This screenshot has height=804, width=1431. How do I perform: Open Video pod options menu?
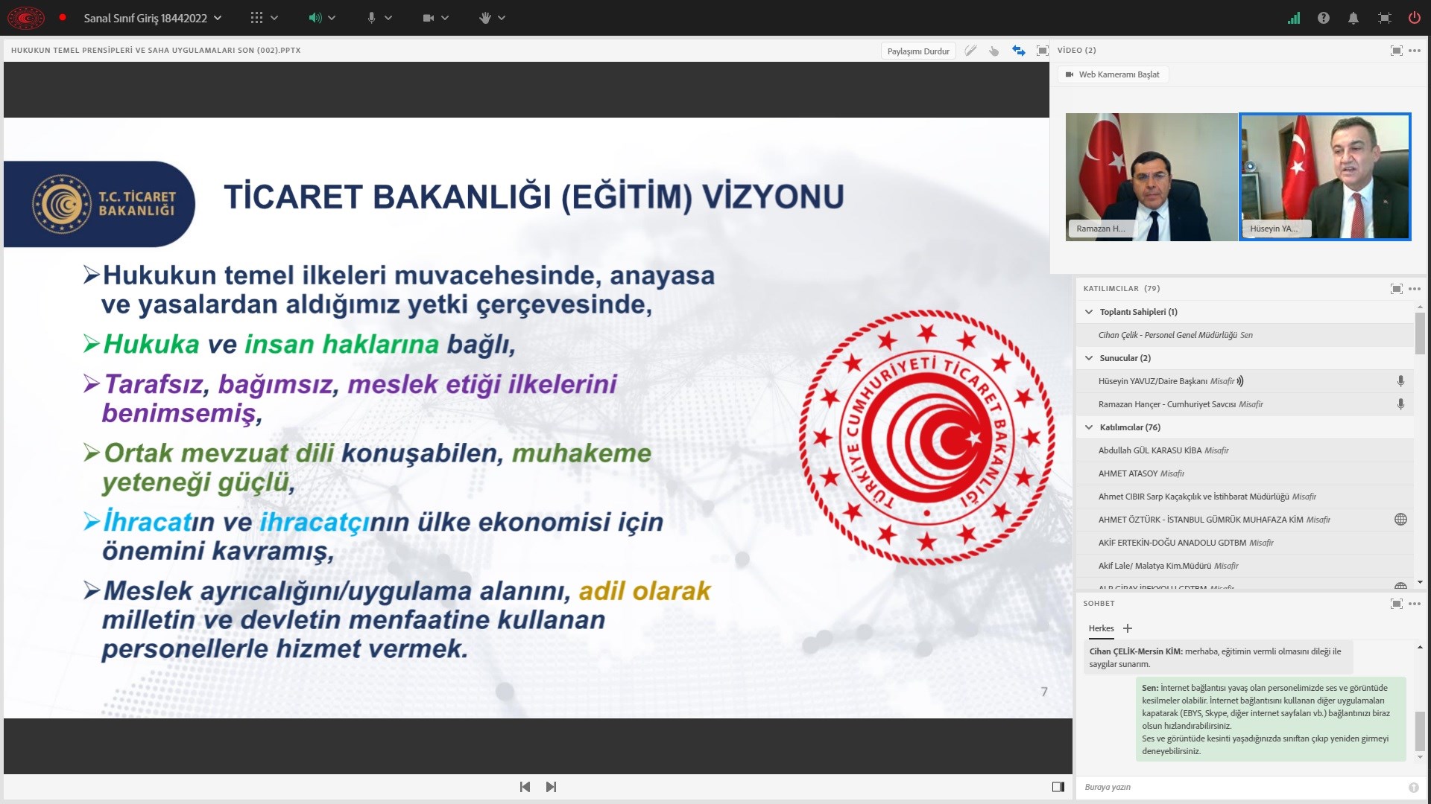1415,51
